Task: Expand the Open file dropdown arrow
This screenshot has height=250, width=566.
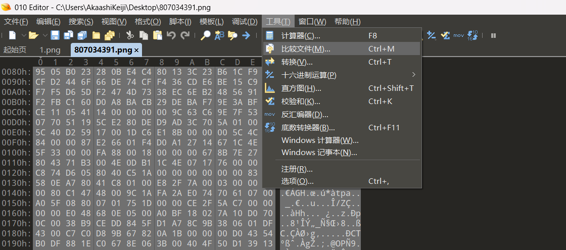Action: tap(45, 35)
